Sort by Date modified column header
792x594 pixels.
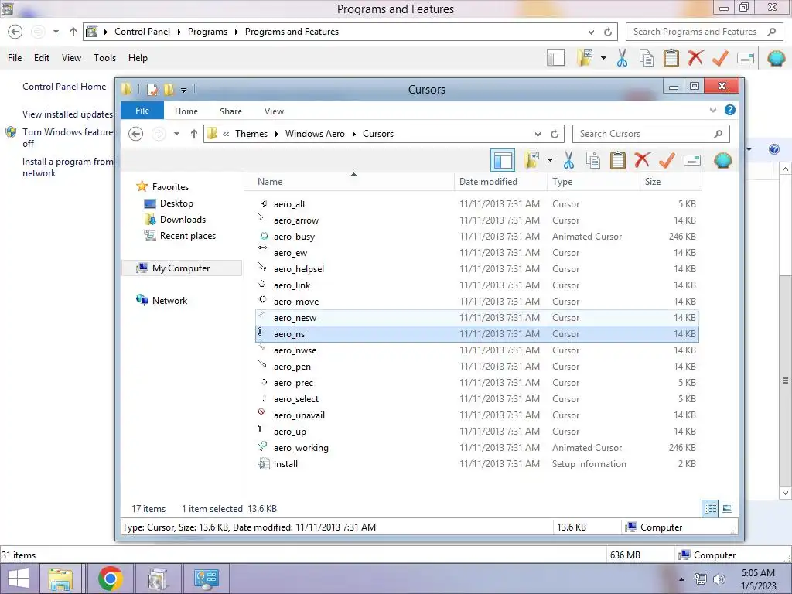(500, 182)
